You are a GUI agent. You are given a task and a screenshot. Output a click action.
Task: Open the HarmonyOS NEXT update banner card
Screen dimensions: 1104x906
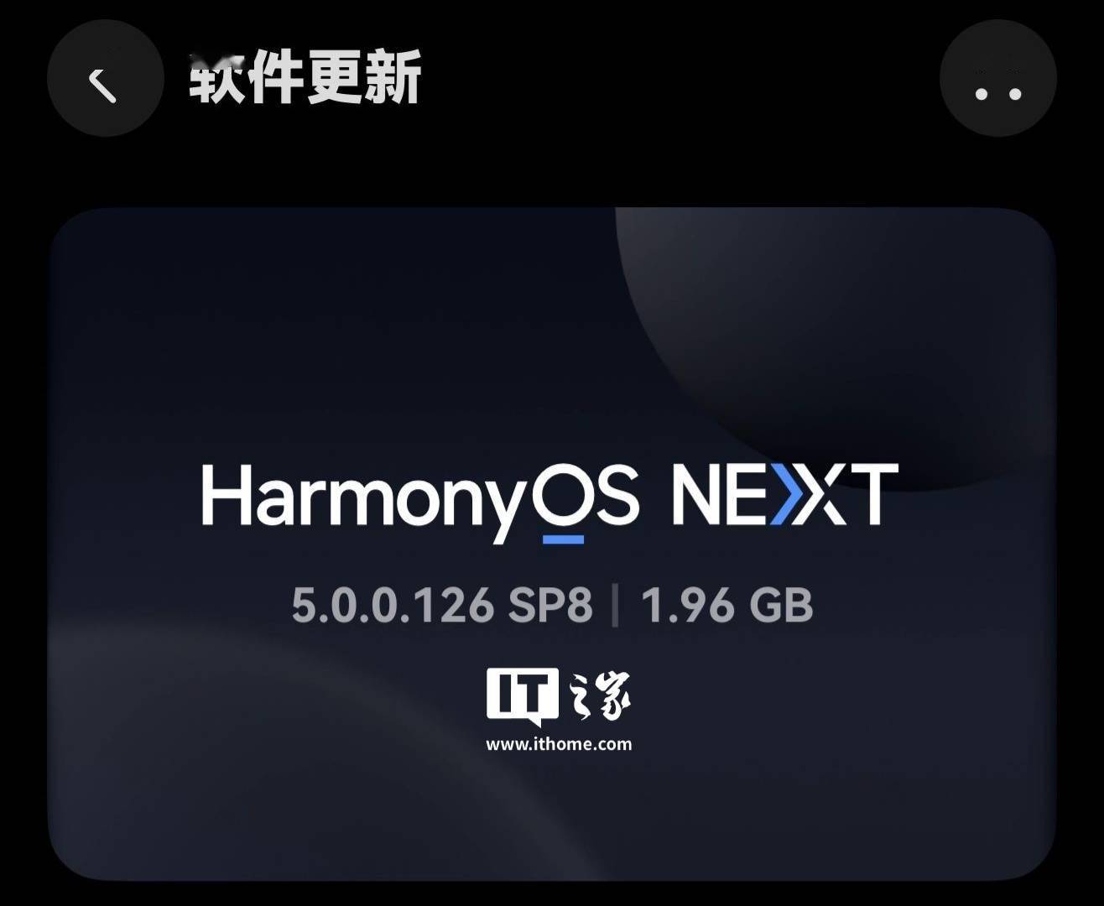pyautogui.click(x=551, y=544)
